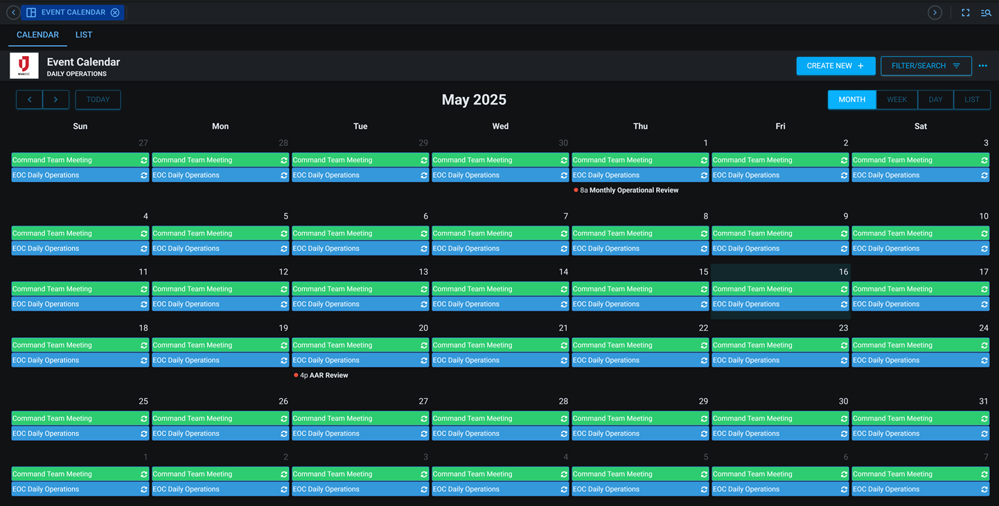Open the list search icon in the top bar

[x=987, y=12]
